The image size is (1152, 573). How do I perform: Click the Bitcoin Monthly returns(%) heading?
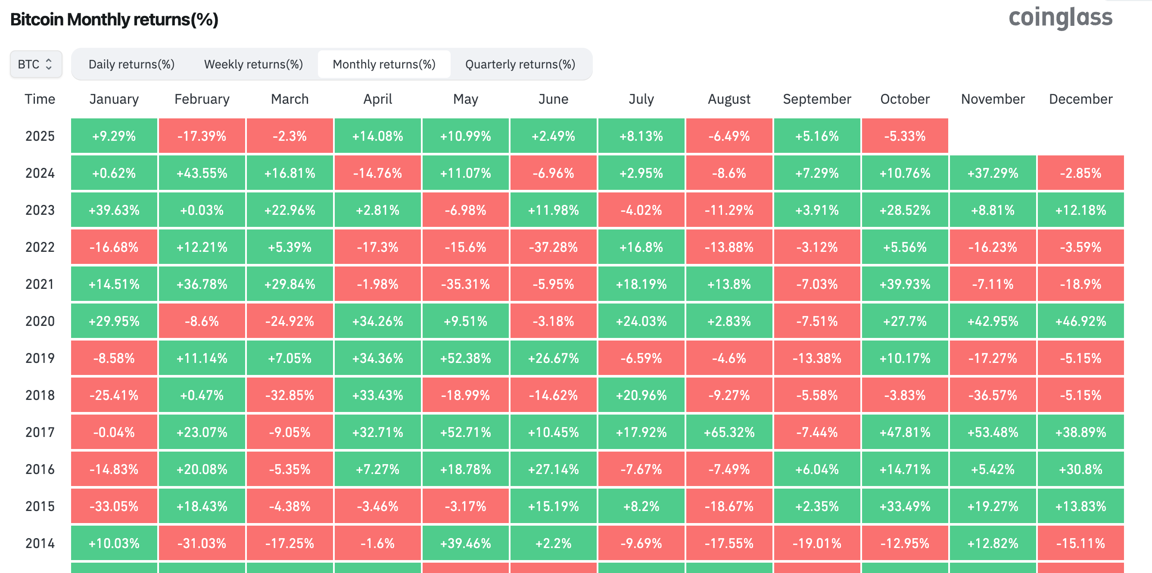pos(114,20)
